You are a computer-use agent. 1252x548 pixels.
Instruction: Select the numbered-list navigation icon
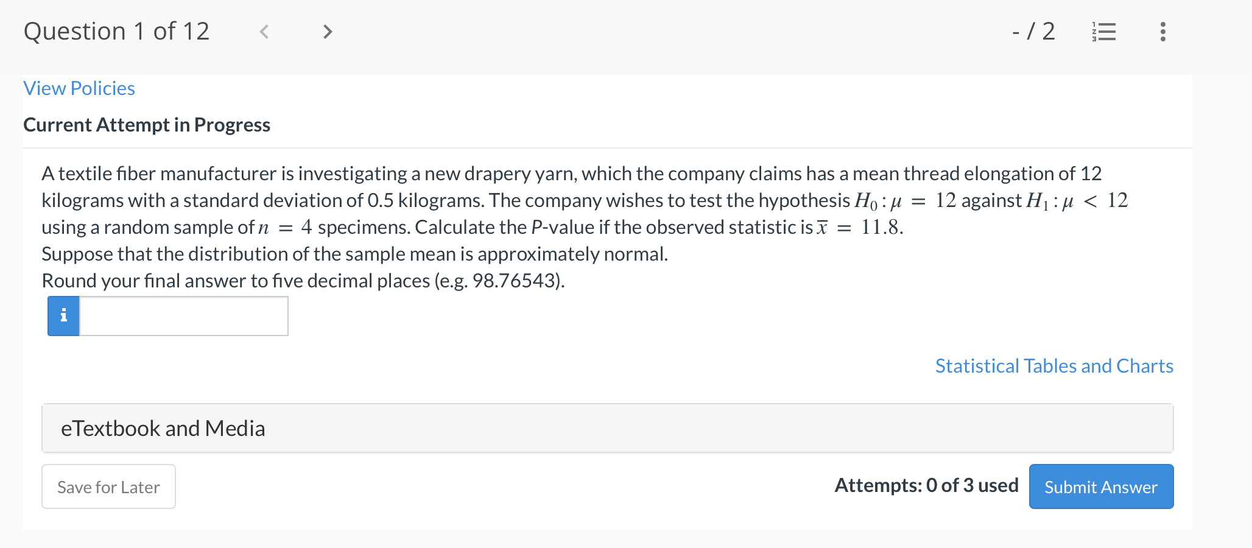(x=1104, y=32)
